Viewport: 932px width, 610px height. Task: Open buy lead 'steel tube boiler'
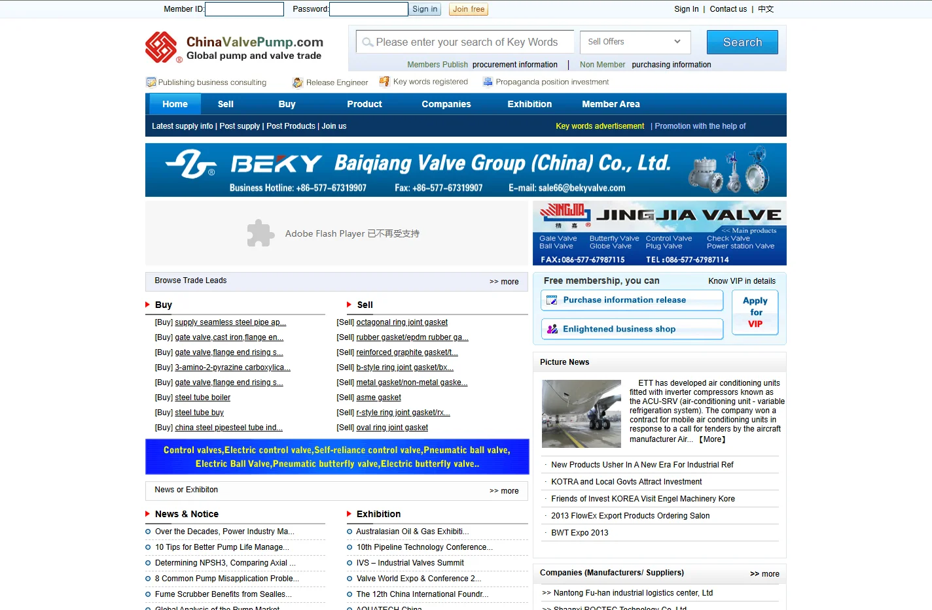click(x=202, y=398)
